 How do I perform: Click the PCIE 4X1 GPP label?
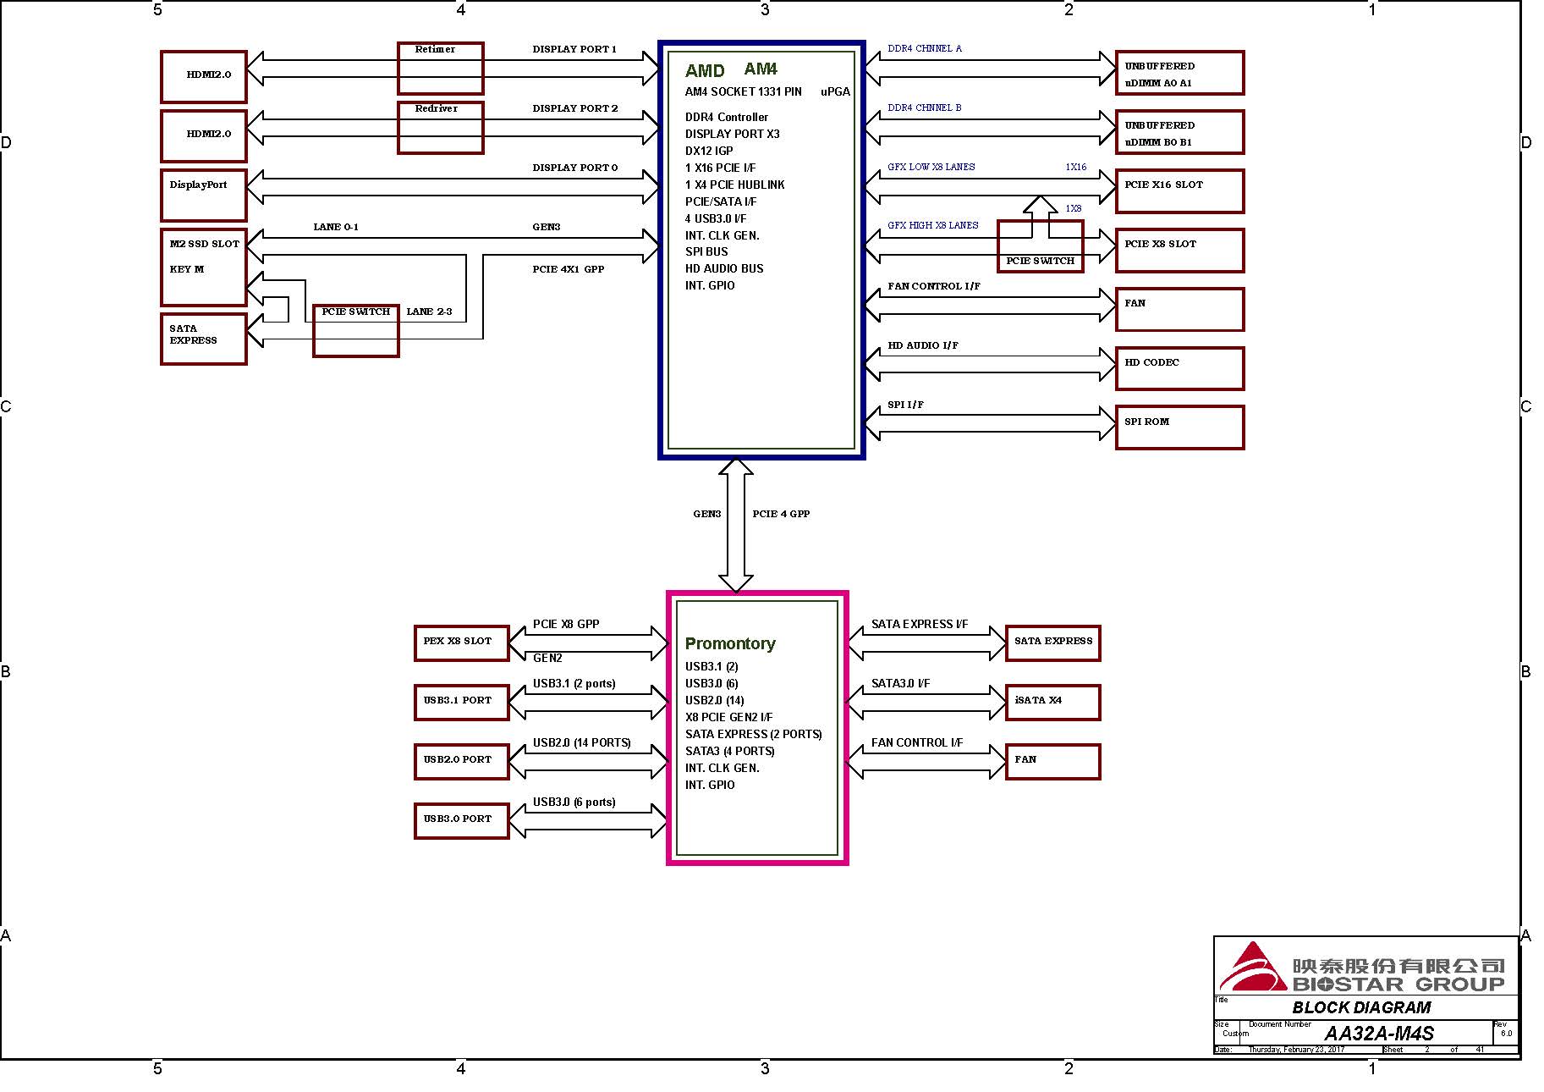click(x=569, y=269)
